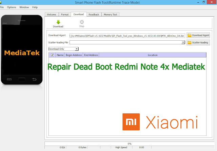Image resolution: width=217 pixels, height=151 pixels.
Task: Click the app icon in title bar
Action: point(1,2)
